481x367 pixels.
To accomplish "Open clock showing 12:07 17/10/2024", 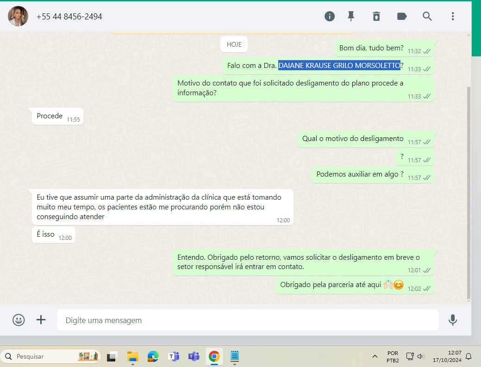I will pos(447,356).
